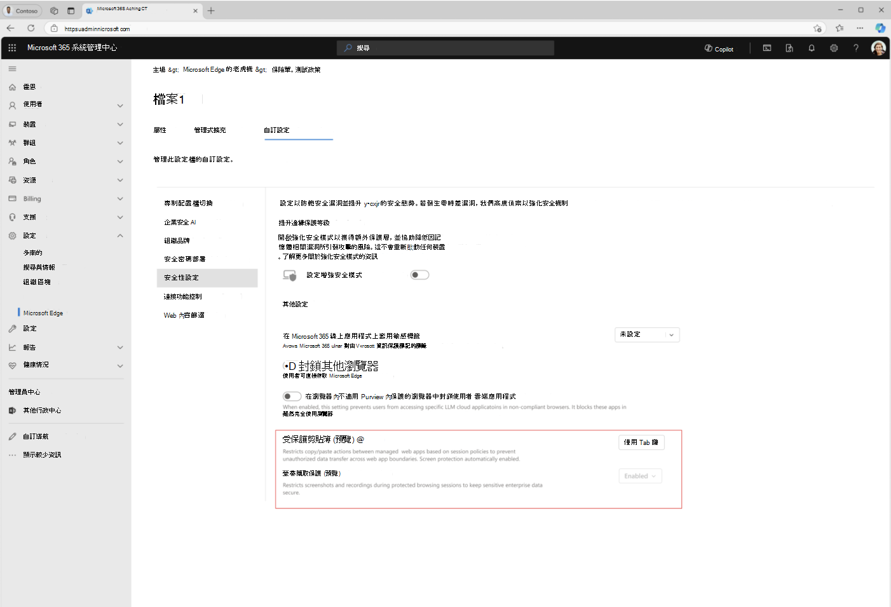Expand the 使用者 users section chevron

coord(120,106)
